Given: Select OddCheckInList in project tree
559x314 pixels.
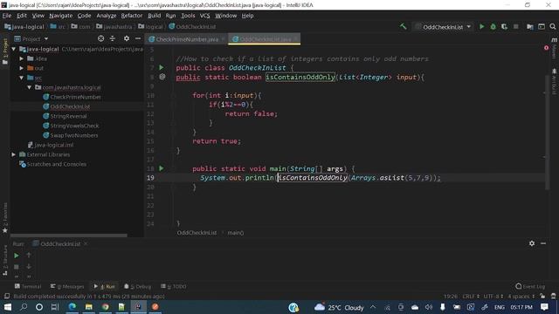Looking at the screenshot, I should pyautogui.click(x=70, y=106).
